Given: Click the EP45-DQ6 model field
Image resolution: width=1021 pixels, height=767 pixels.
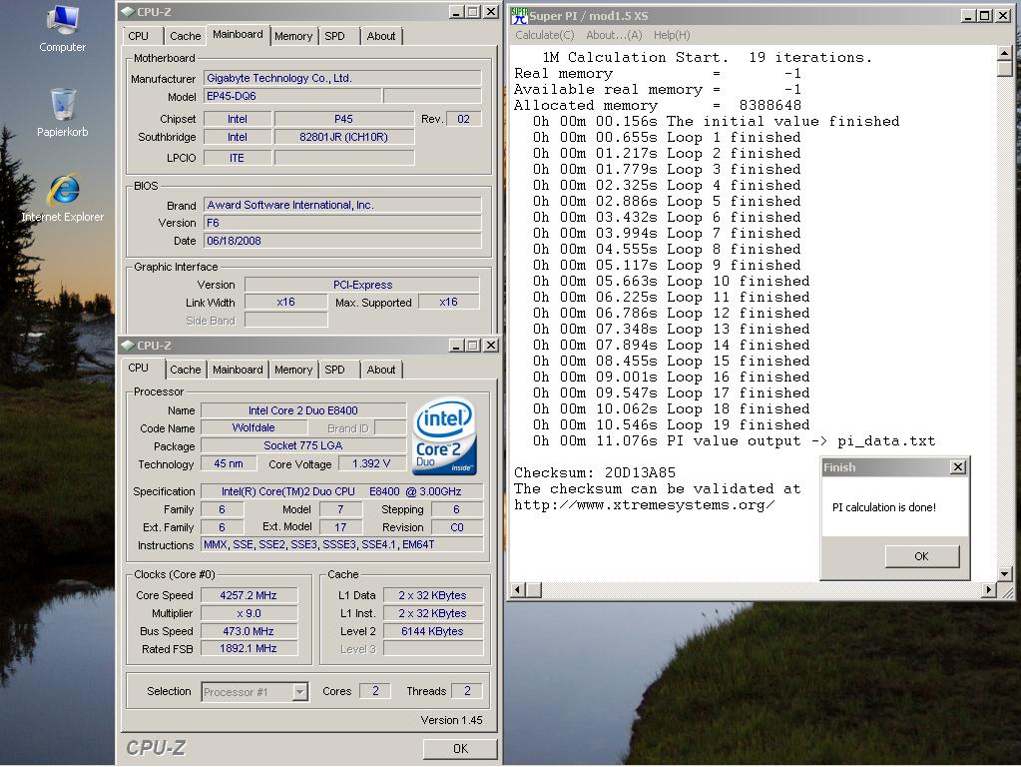Looking at the screenshot, I should [x=292, y=96].
